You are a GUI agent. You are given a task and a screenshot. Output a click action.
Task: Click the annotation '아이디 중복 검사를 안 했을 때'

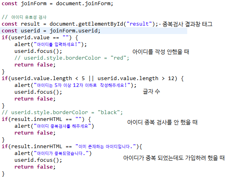[162, 122]
